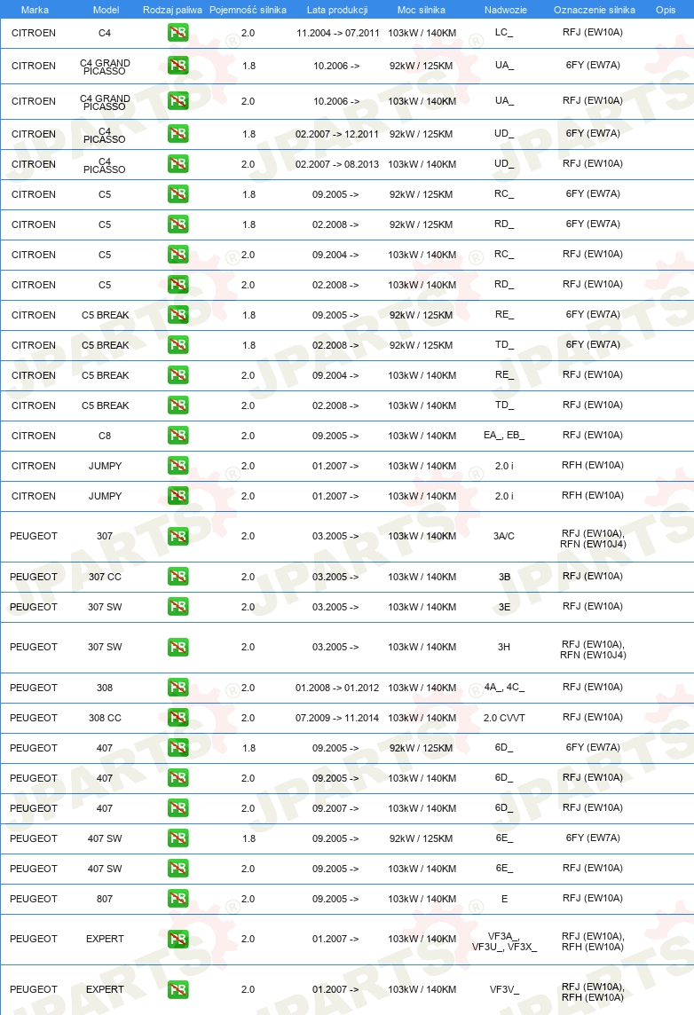The height and width of the screenshot is (1015, 694).
Task: Click the 'Oznaczenie silnika' column header
Action: [x=595, y=10]
